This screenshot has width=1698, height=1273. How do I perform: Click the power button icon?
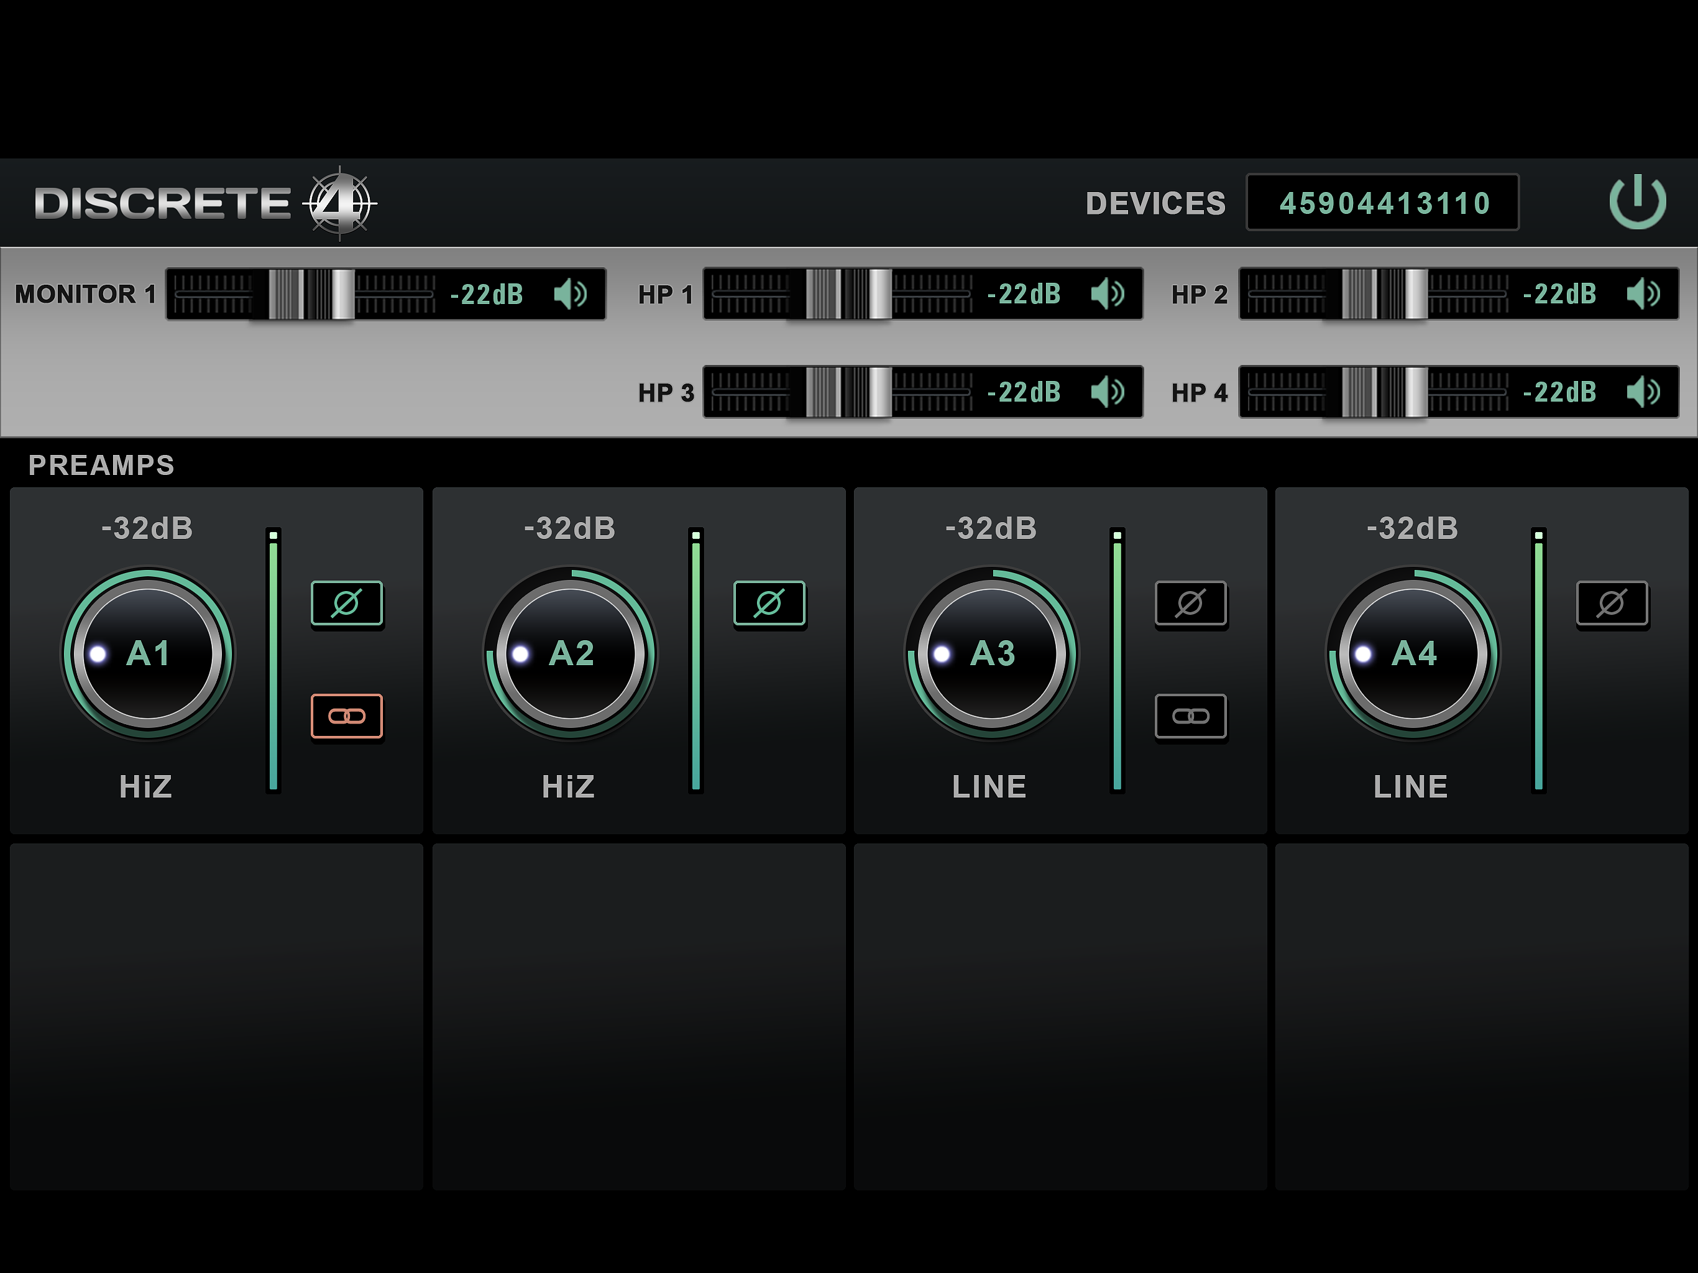[1637, 202]
